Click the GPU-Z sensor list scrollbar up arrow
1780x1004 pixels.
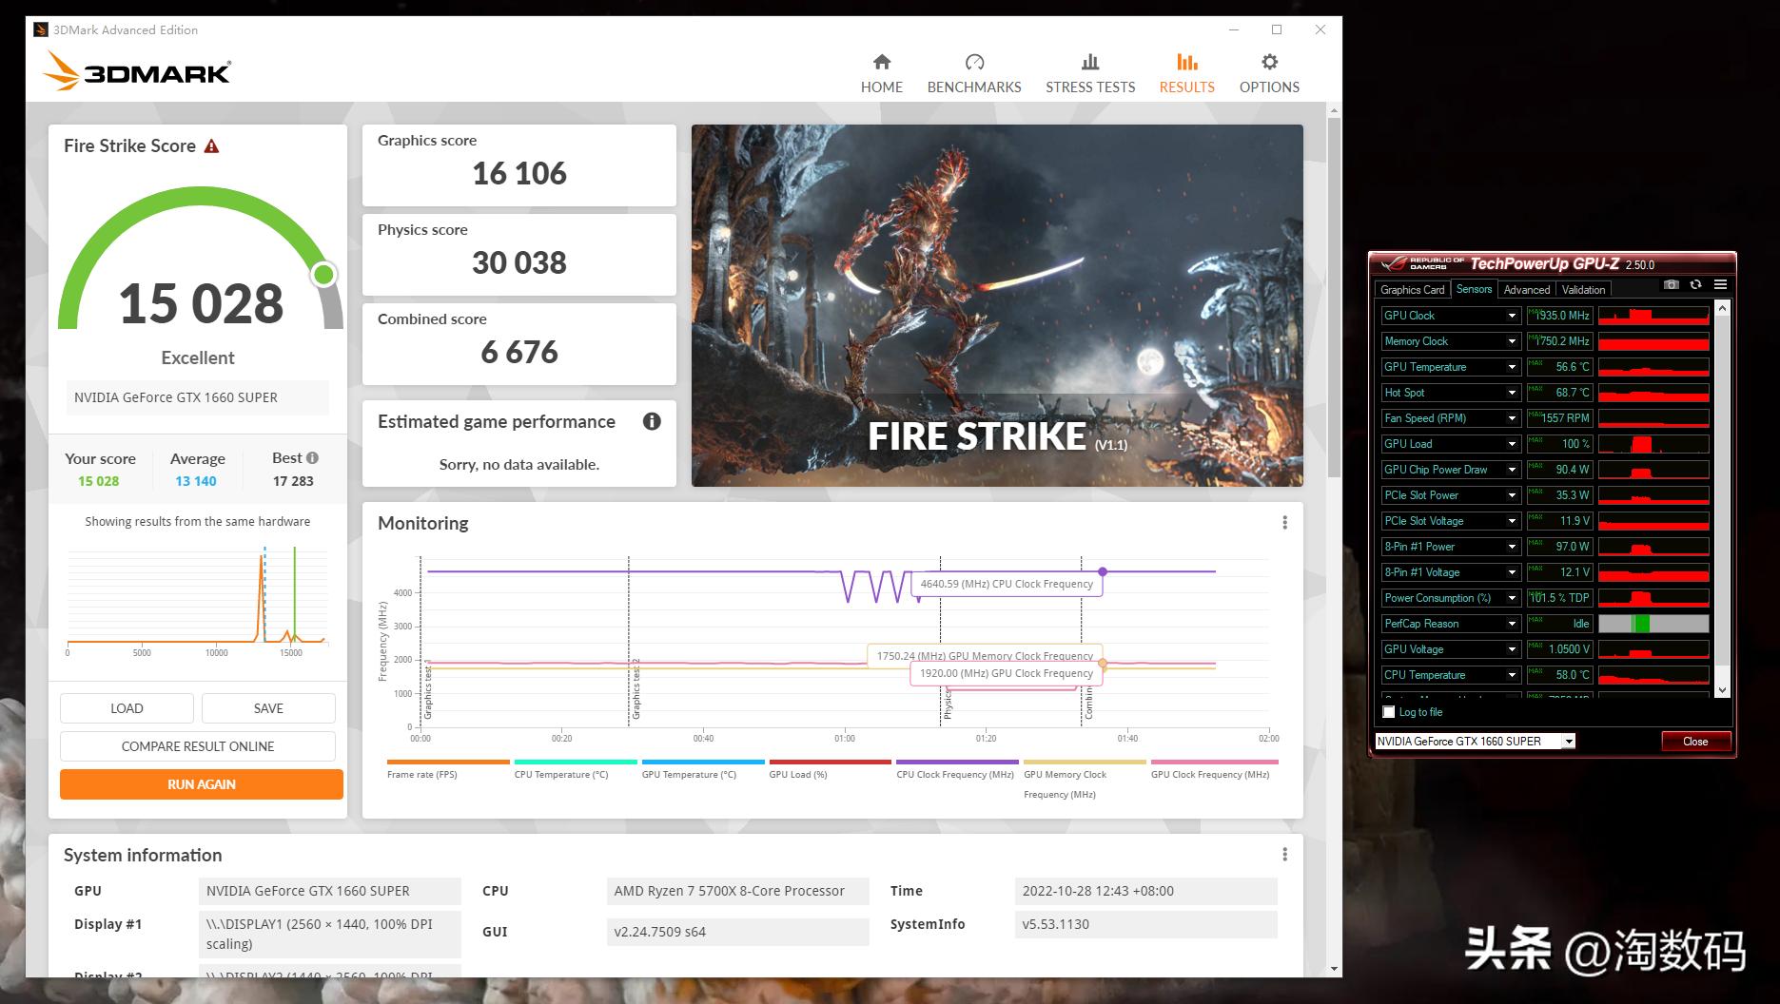[x=1722, y=306]
